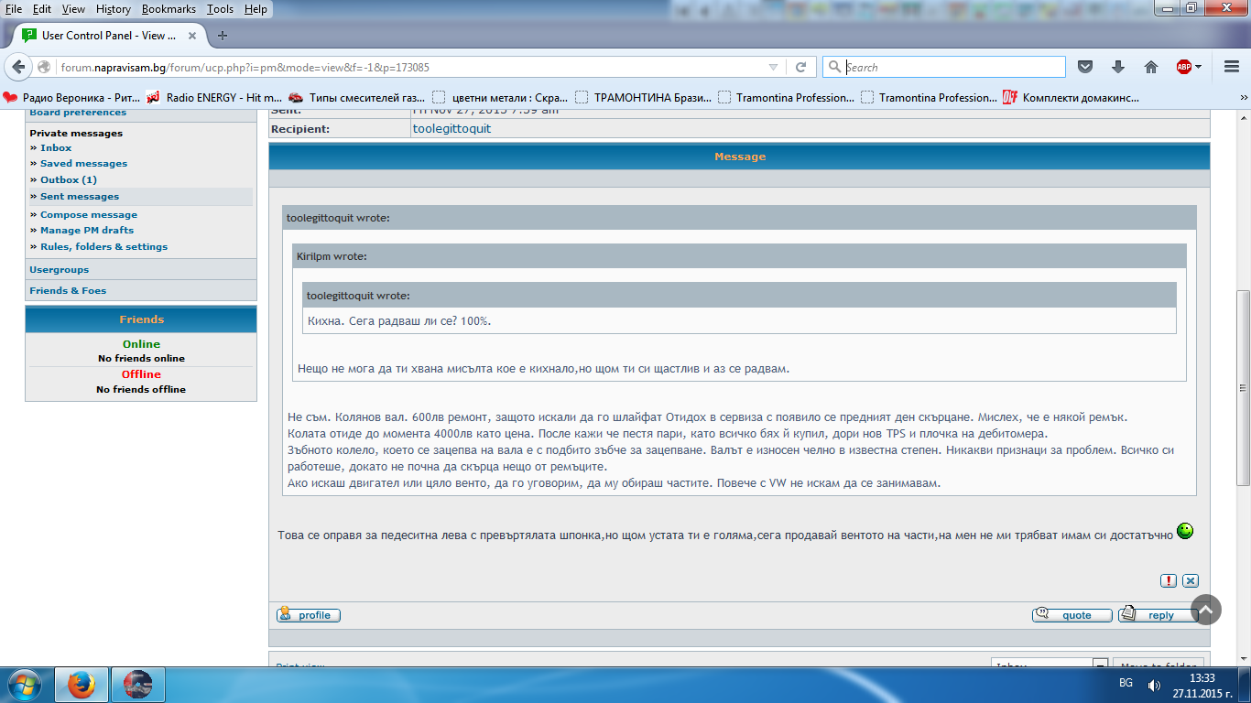Delete the message with the X icon
The image size is (1251, 703).
click(x=1190, y=580)
